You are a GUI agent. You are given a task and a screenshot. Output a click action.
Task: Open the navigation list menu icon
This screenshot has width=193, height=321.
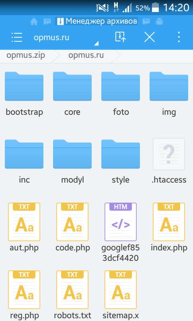[17, 37]
